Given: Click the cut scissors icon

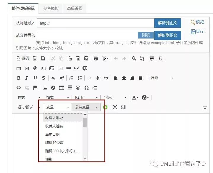Looking at the screenshot, I should pyautogui.click(x=53, y=58).
